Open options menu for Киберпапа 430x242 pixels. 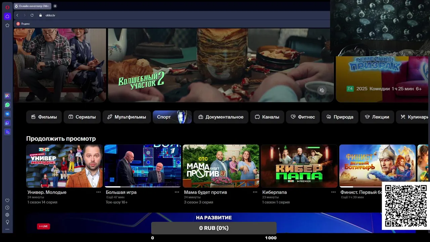coord(333,192)
